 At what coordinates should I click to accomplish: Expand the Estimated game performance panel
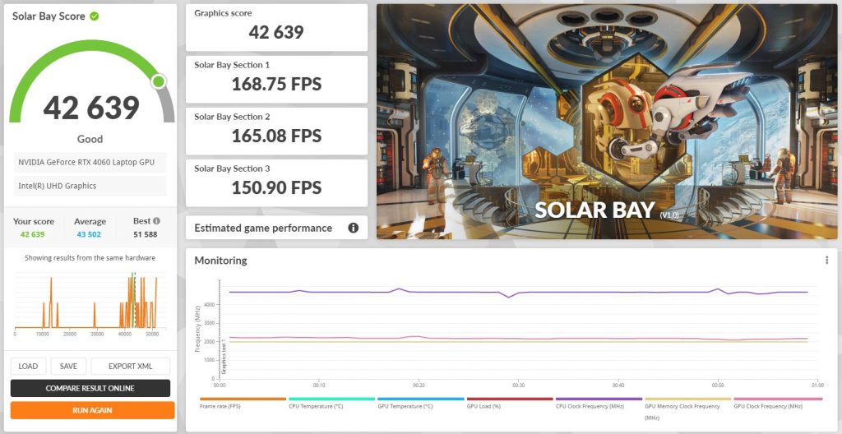[x=276, y=228]
